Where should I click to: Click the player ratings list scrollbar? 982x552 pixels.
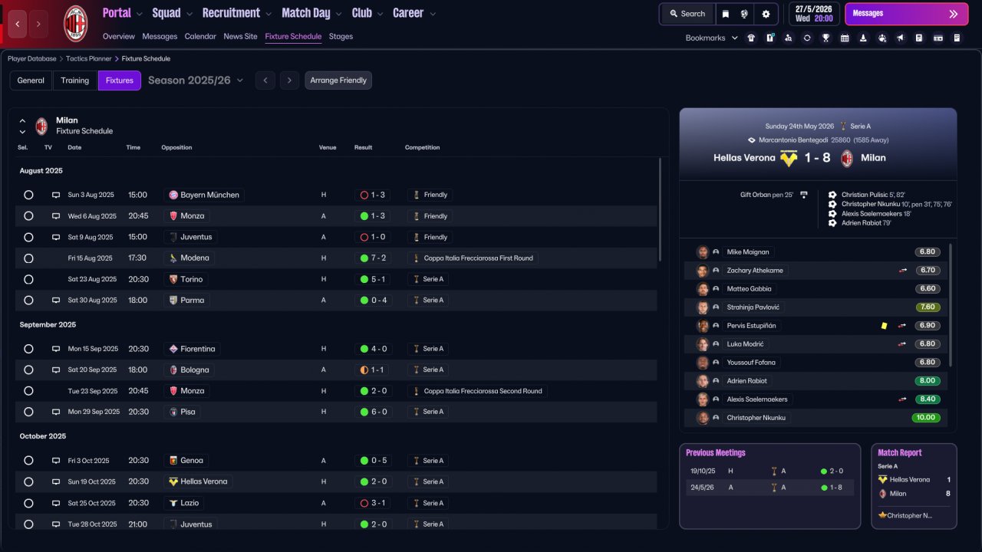tap(951, 305)
